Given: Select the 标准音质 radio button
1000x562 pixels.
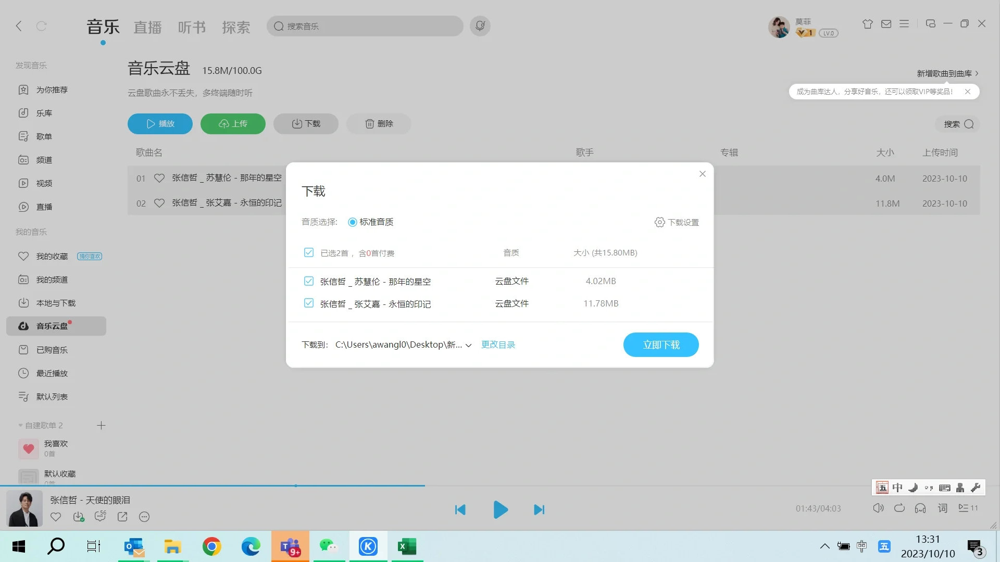Looking at the screenshot, I should [x=352, y=222].
